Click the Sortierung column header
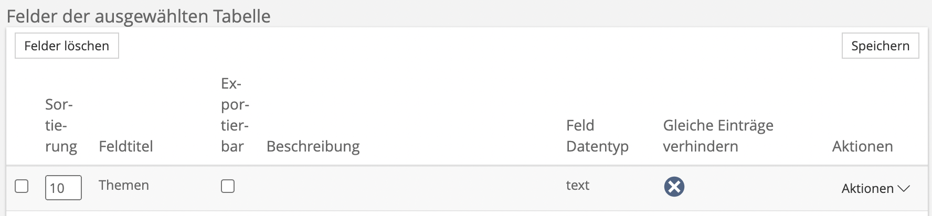Image resolution: width=932 pixels, height=216 pixels. pos(61,126)
